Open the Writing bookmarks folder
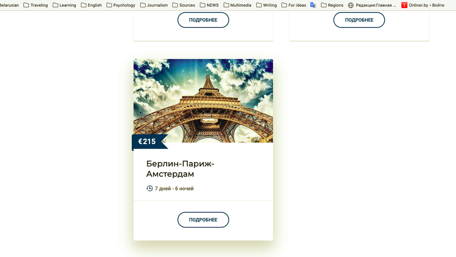Viewport: 456px width, 257px height. (x=267, y=5)
